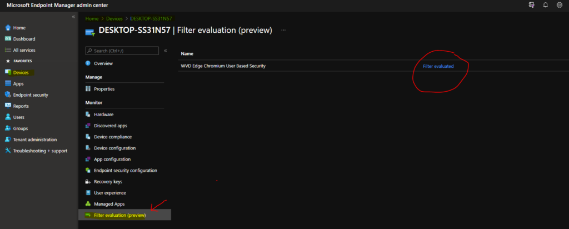
Task: Select the Filter evaluation (preview) label
Action: point(120,215)
